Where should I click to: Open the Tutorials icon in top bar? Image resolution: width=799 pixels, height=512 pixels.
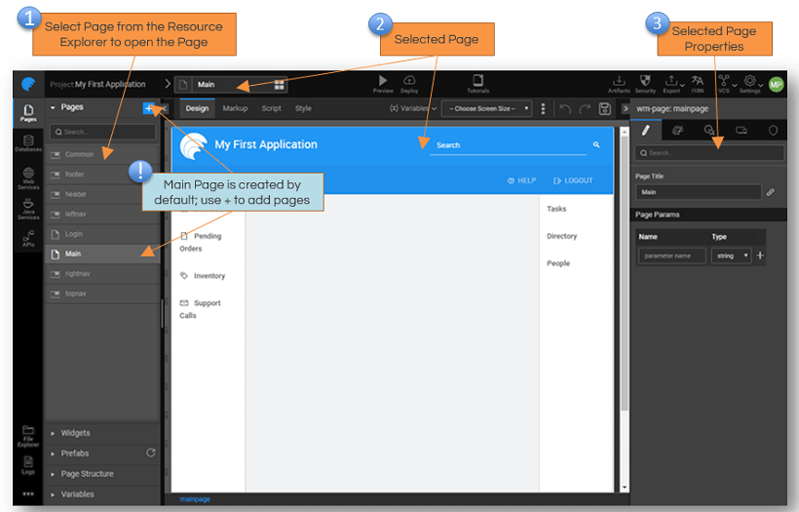pos(477,81)
